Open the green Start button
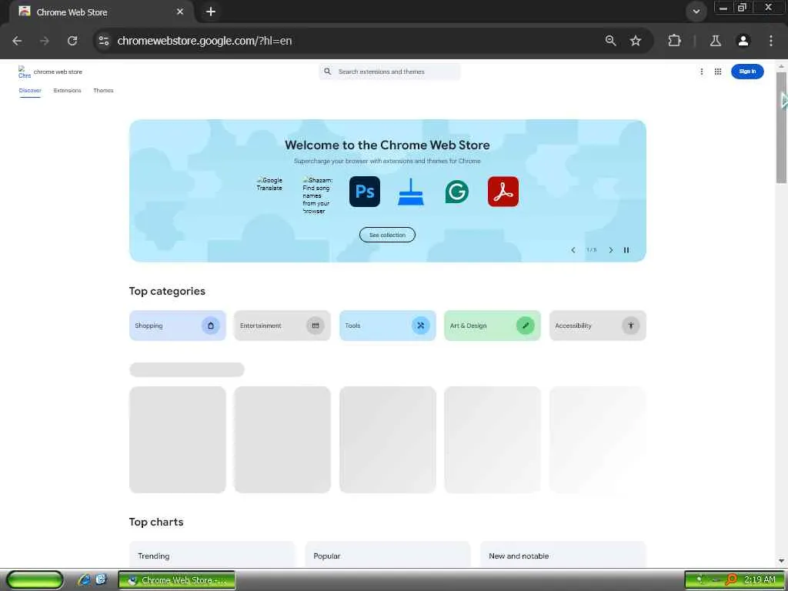 click(35, 580)
